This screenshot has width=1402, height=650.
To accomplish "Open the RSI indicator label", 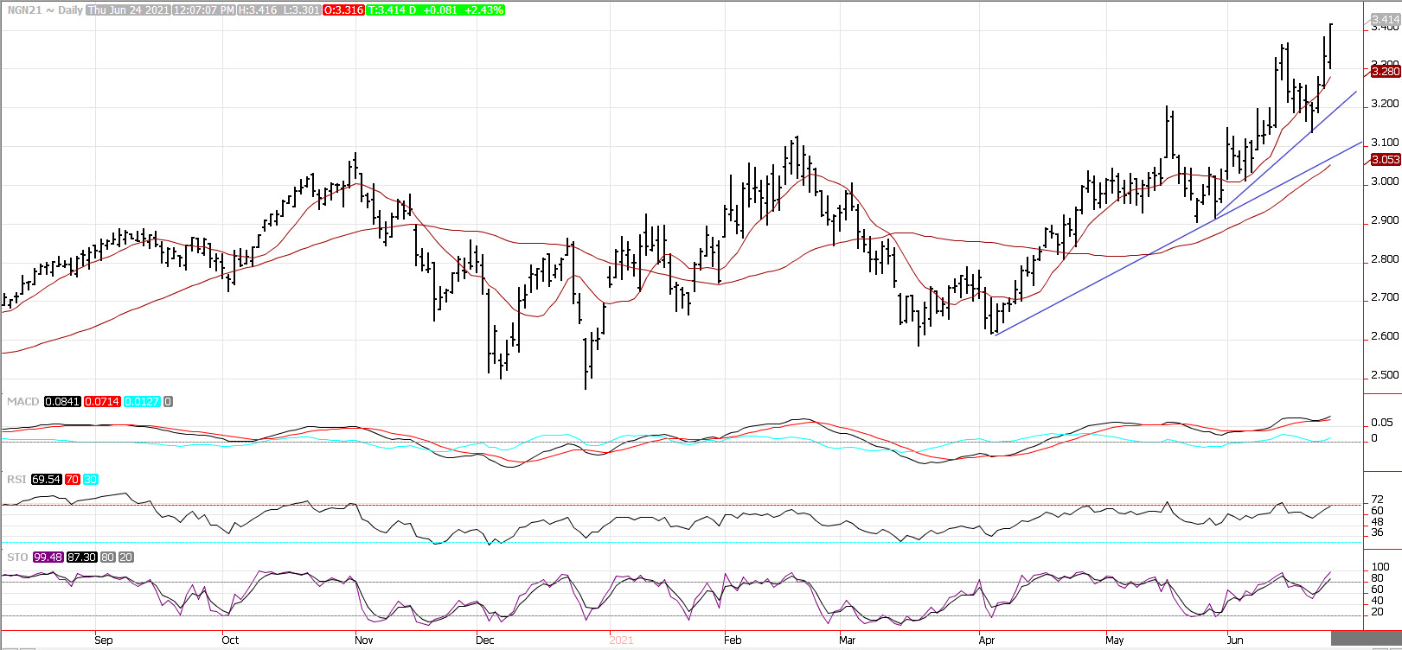I will click(x=16, y=479).
